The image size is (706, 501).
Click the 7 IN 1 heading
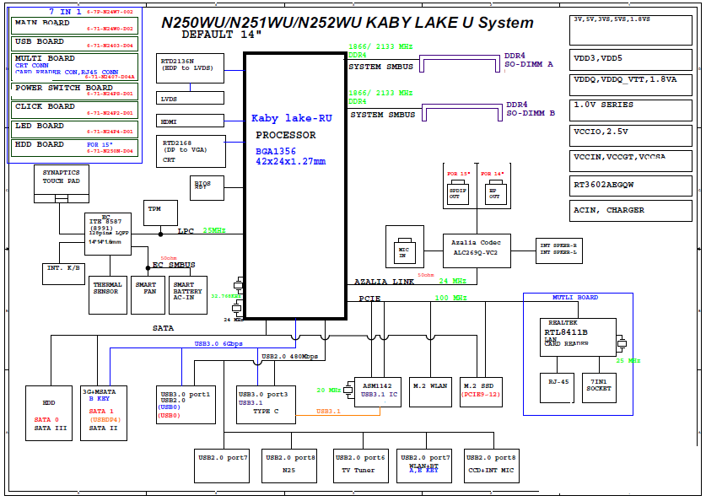click(x=65, y=12)
